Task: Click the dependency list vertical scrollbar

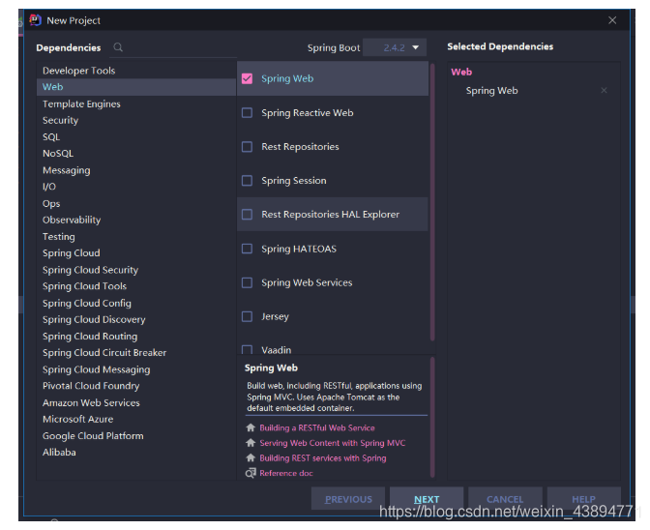Action: coord(432,202)
